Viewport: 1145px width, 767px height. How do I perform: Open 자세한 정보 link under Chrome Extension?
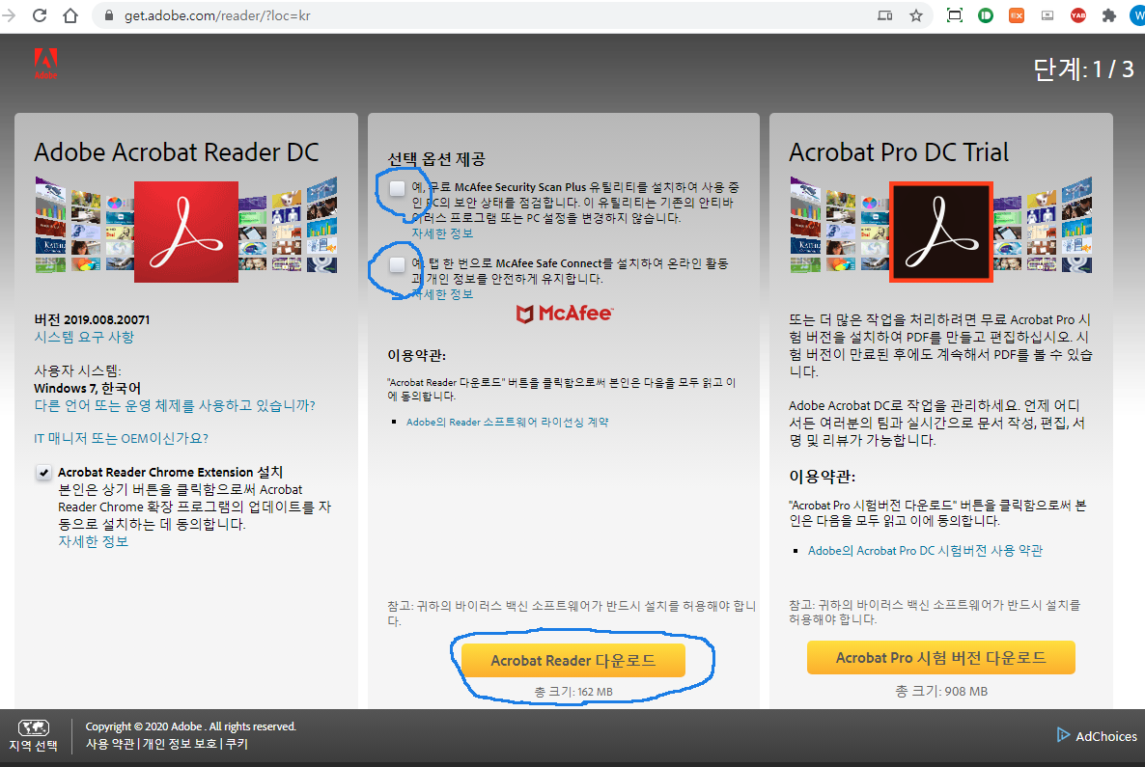click(94, 541)
